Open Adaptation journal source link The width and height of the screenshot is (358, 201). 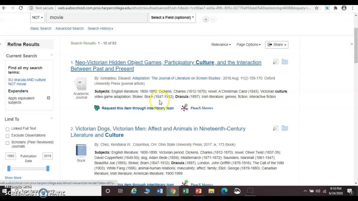(x=176, y=78)
